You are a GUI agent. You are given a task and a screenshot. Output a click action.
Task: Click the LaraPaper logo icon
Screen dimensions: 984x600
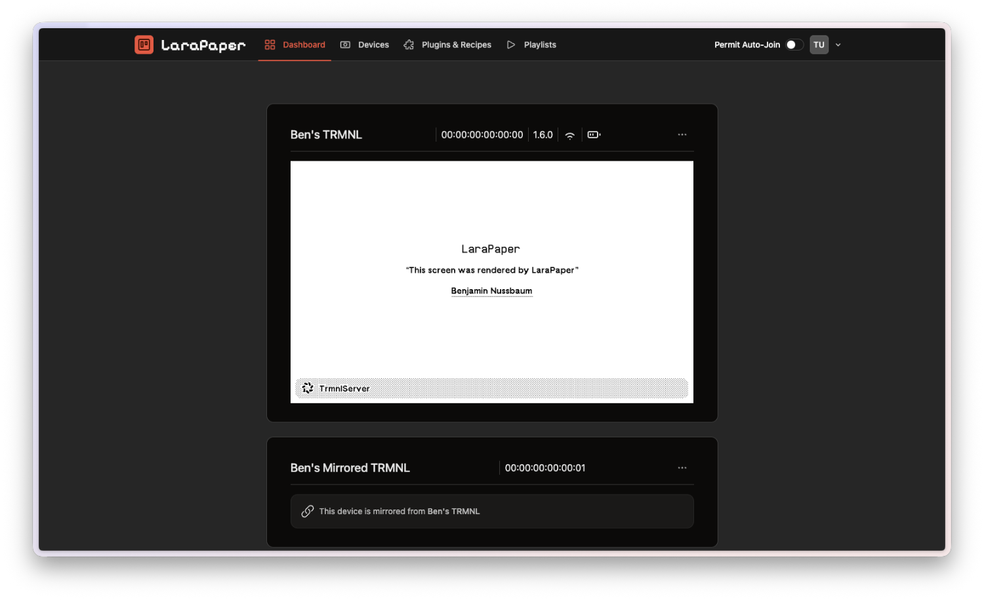[x=144, y=44]
